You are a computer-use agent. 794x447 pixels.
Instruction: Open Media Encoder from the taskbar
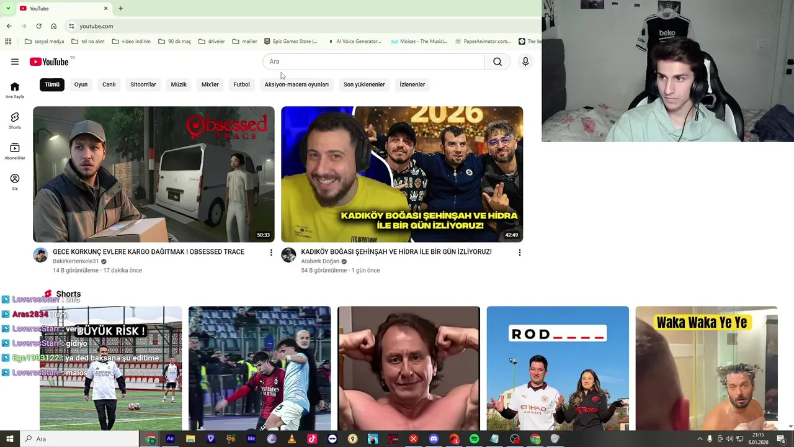[251, 439]
